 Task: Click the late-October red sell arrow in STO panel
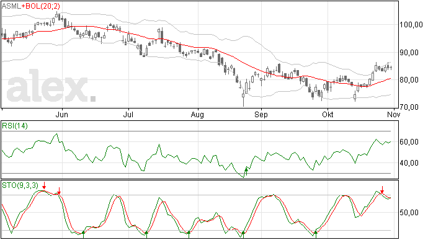coord(383,190)
